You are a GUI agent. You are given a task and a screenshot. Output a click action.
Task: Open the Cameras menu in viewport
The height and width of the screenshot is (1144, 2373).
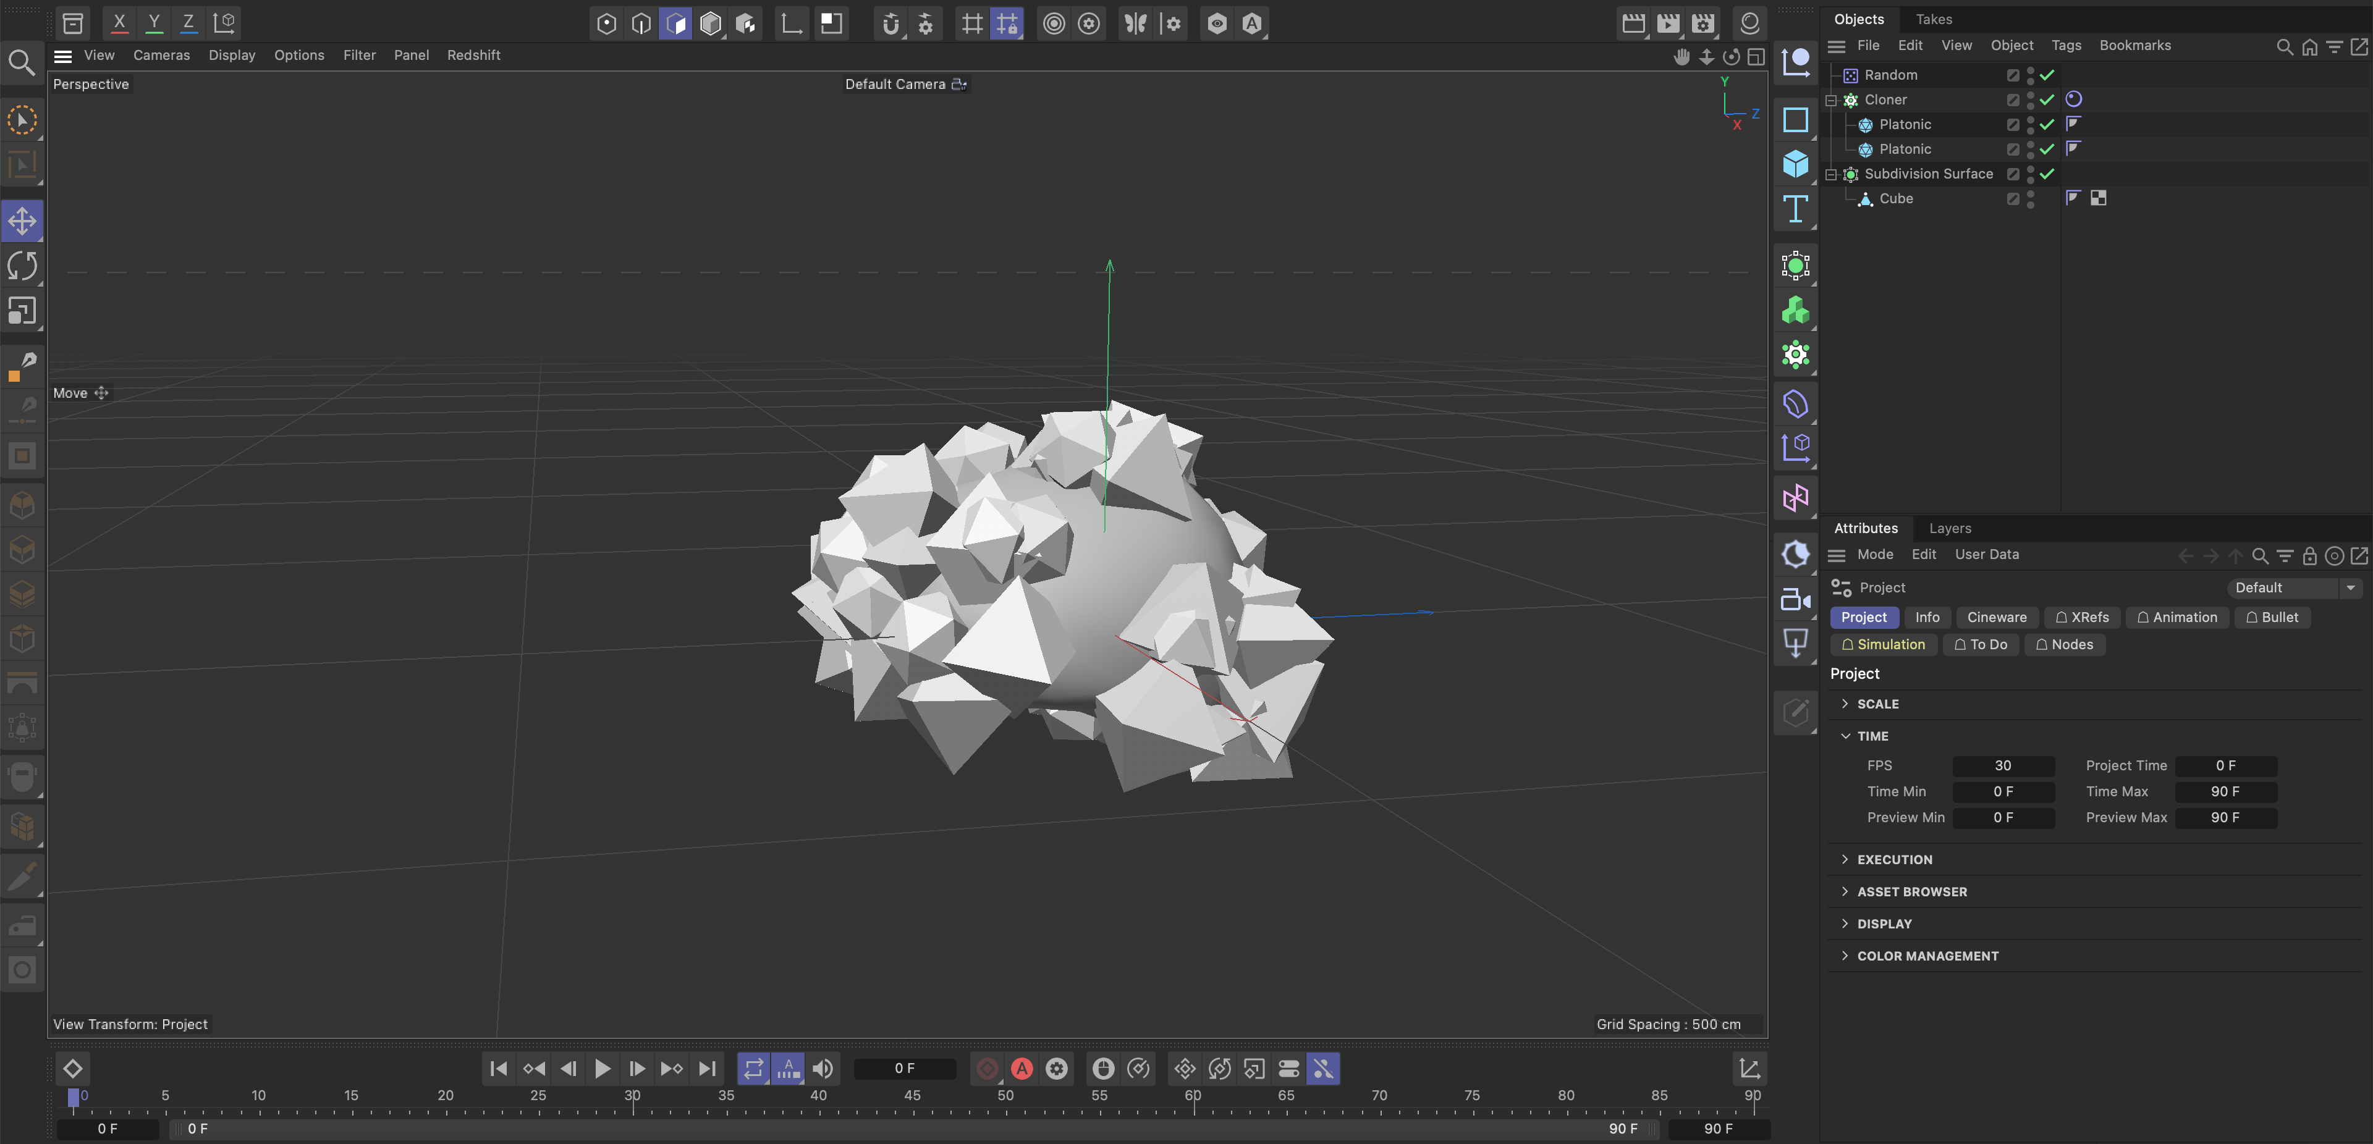(161, 55)
